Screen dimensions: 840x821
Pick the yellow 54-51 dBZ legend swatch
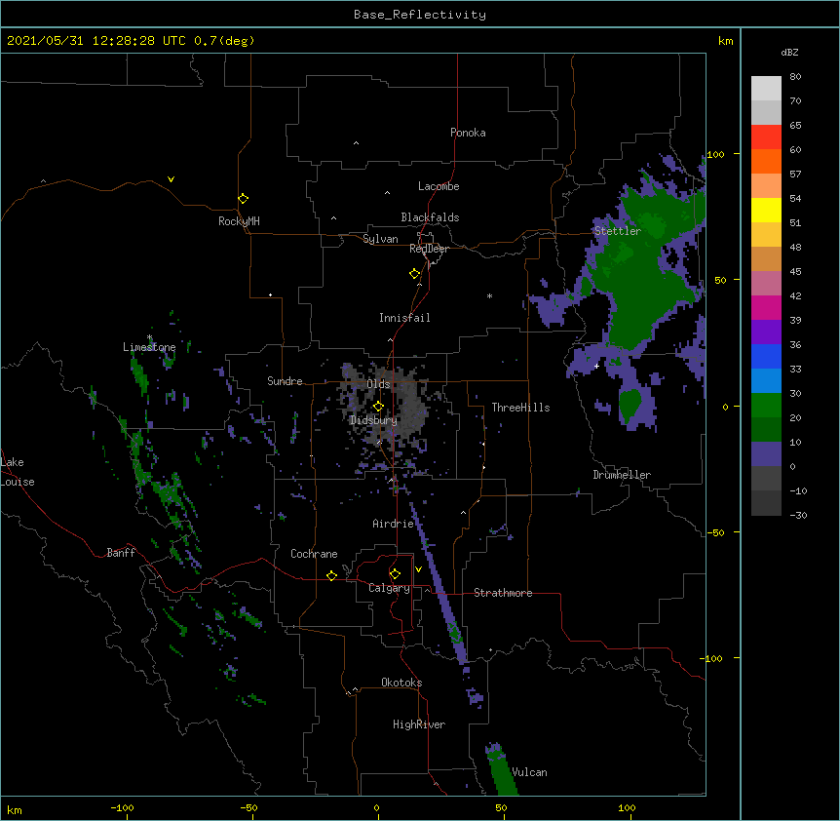(x=766, y=210)
